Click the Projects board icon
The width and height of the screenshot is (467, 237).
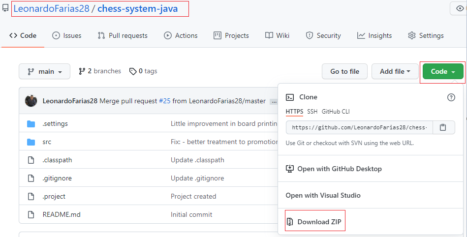coord(218,35)
